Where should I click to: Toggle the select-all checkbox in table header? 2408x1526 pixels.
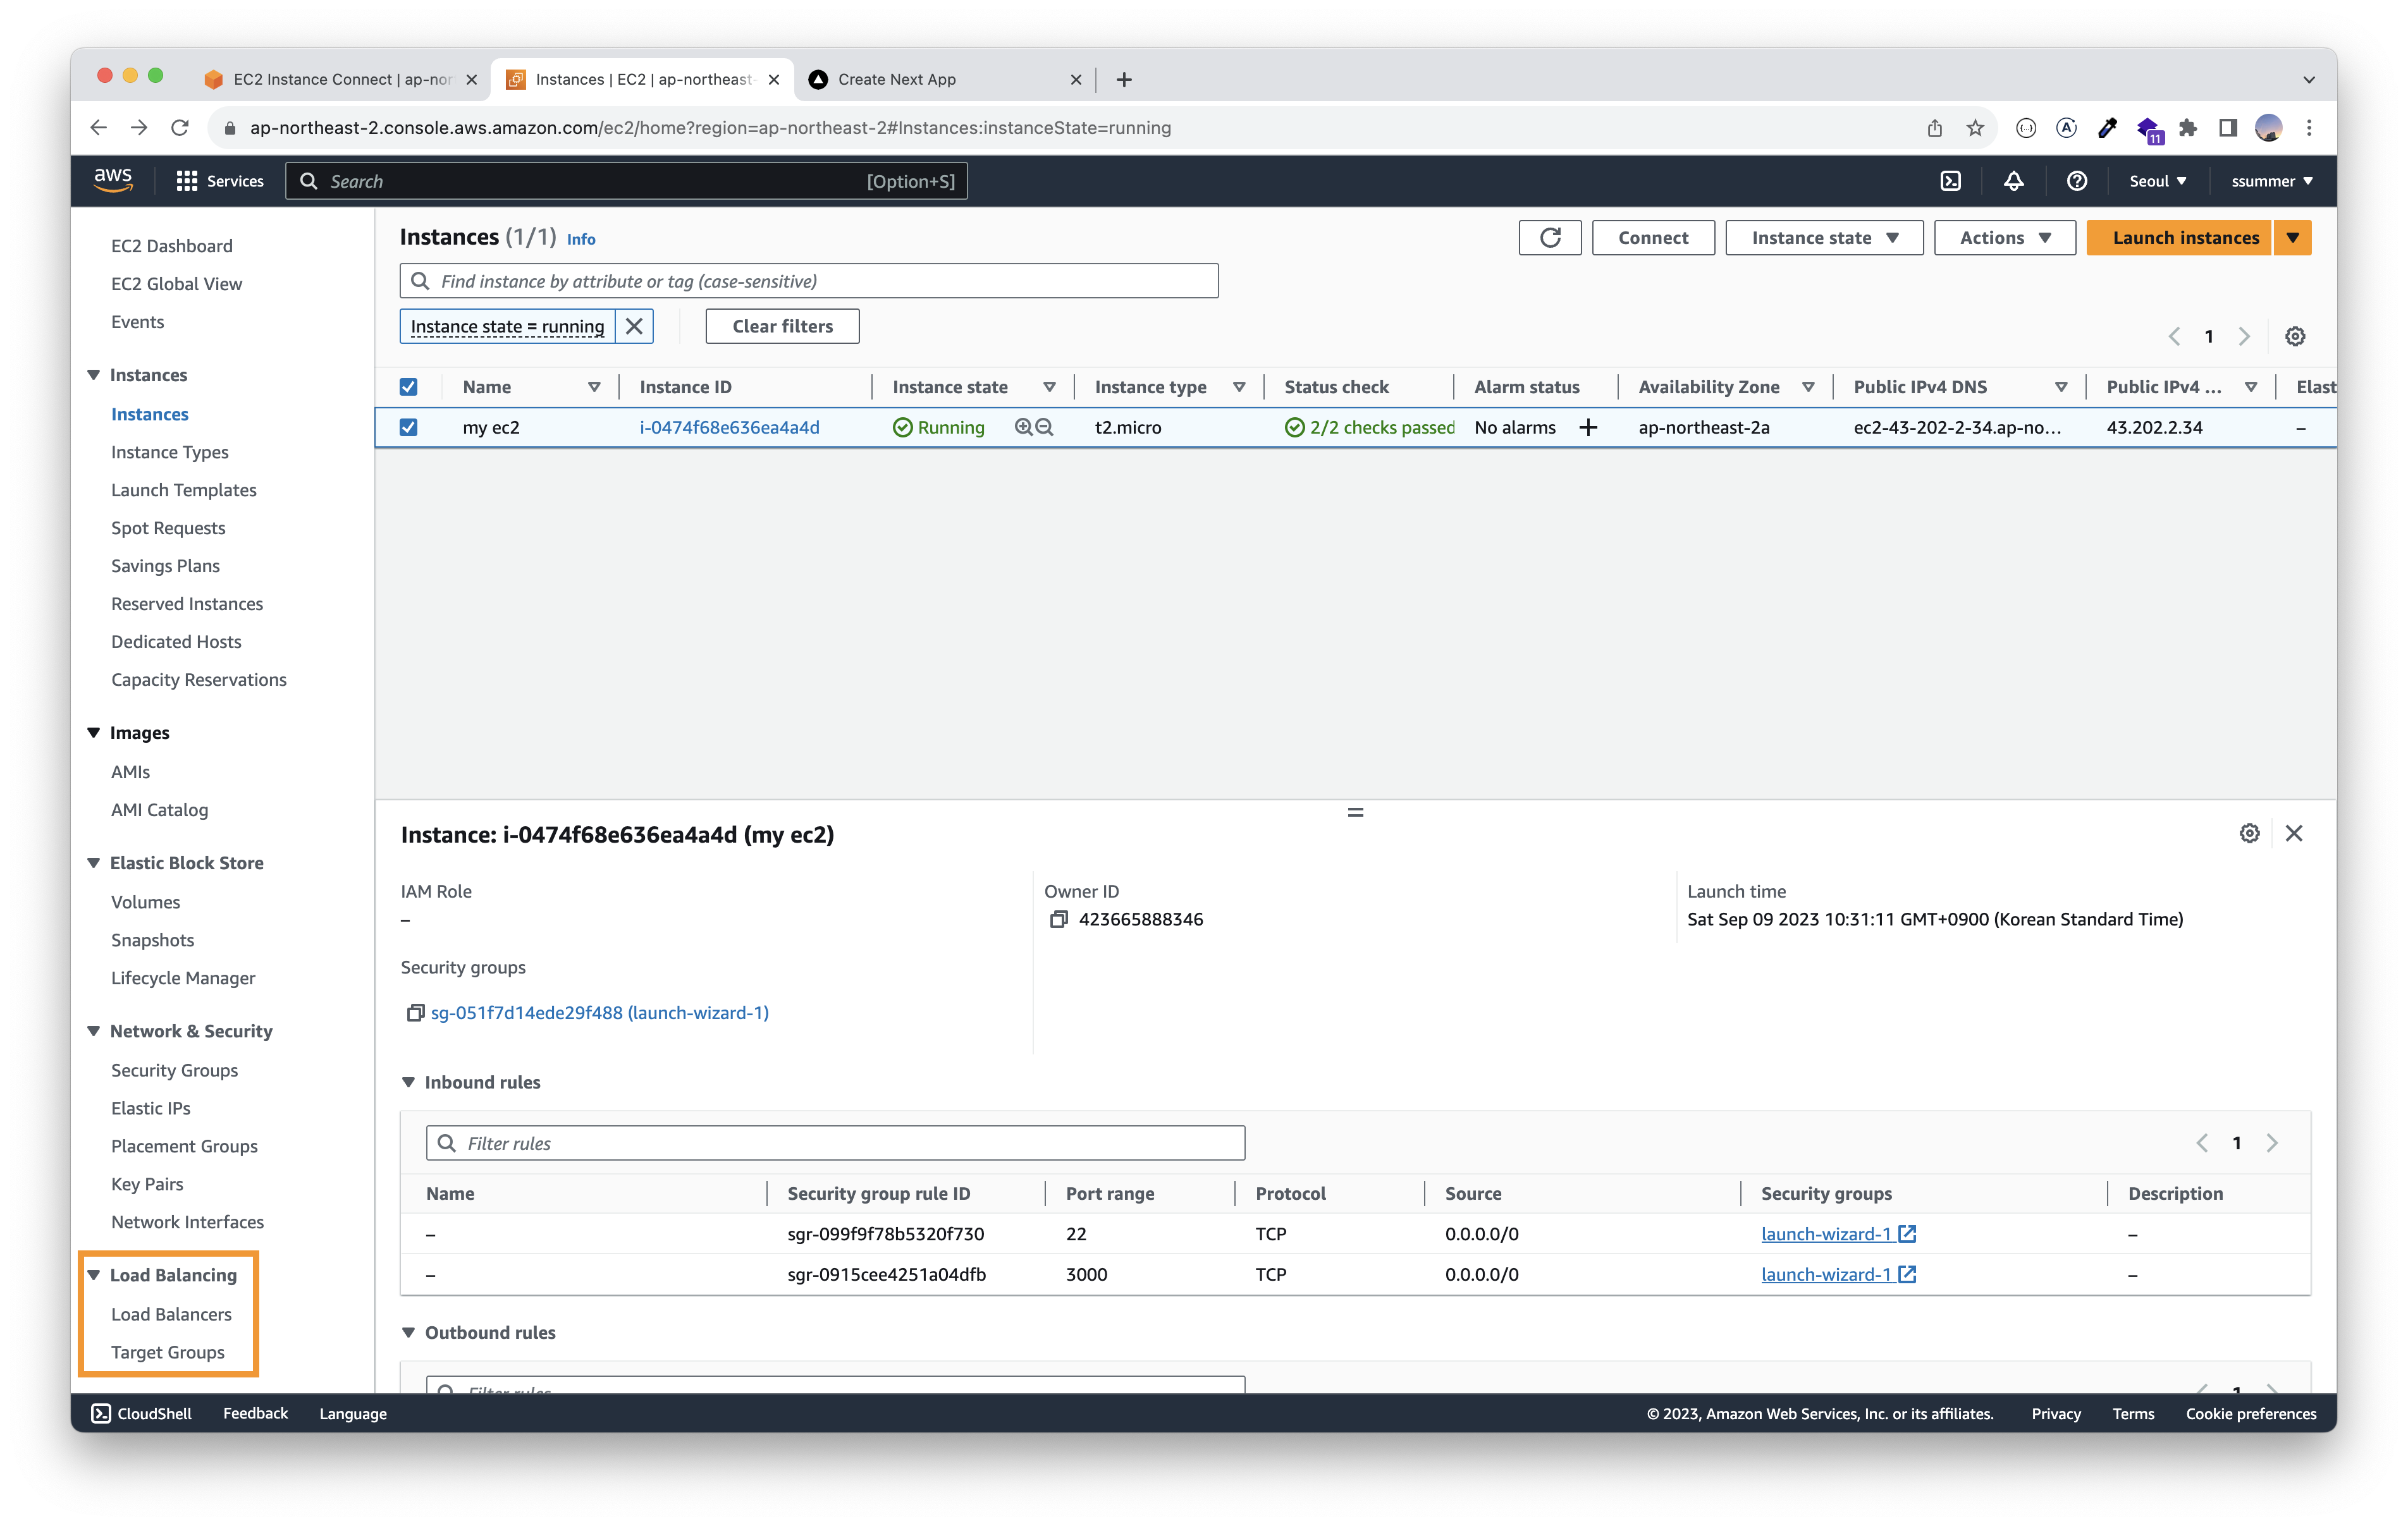tap(408, 387)
